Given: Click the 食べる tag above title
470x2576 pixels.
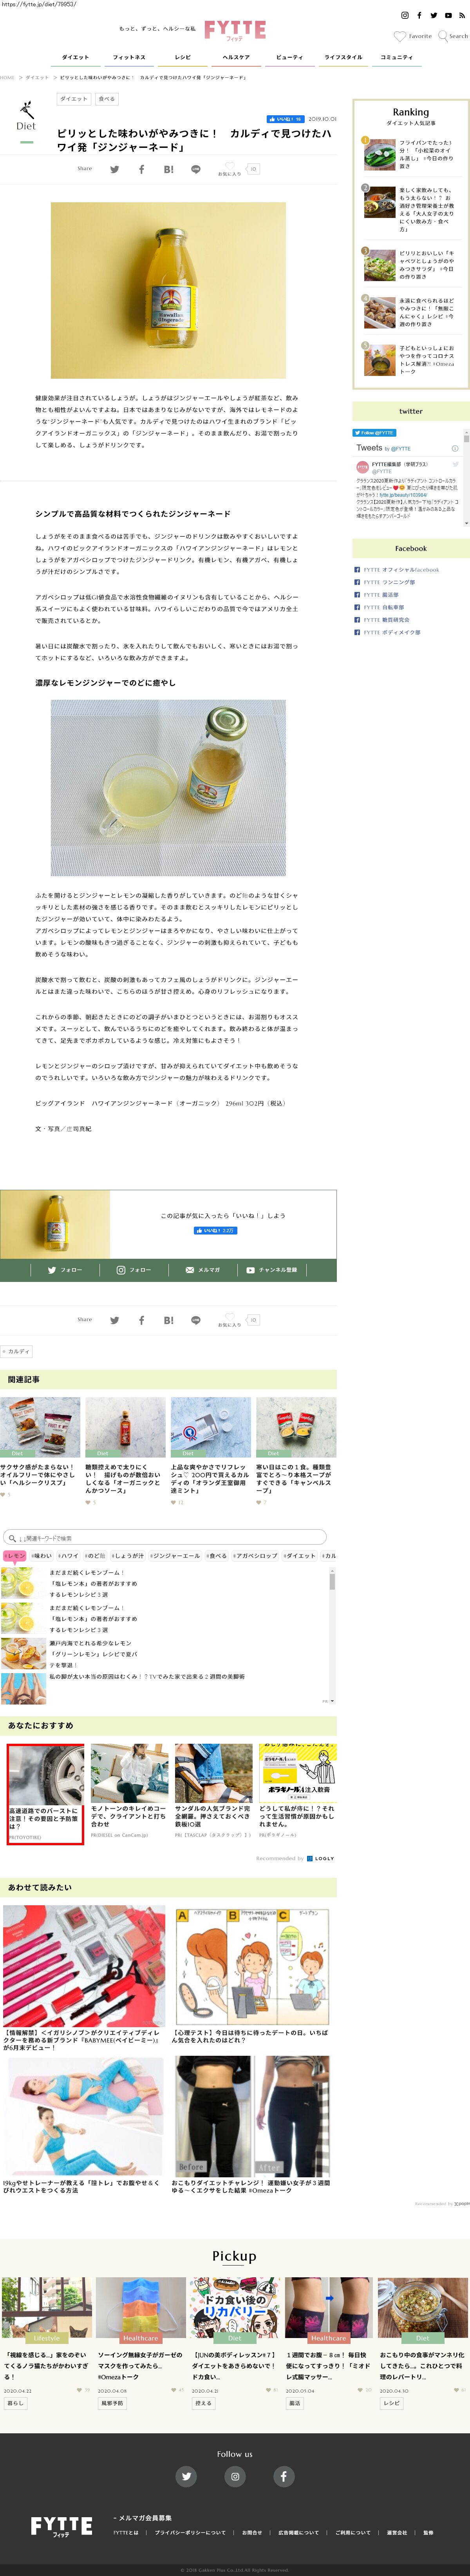Looking at the screenshot, I should 106,99.
